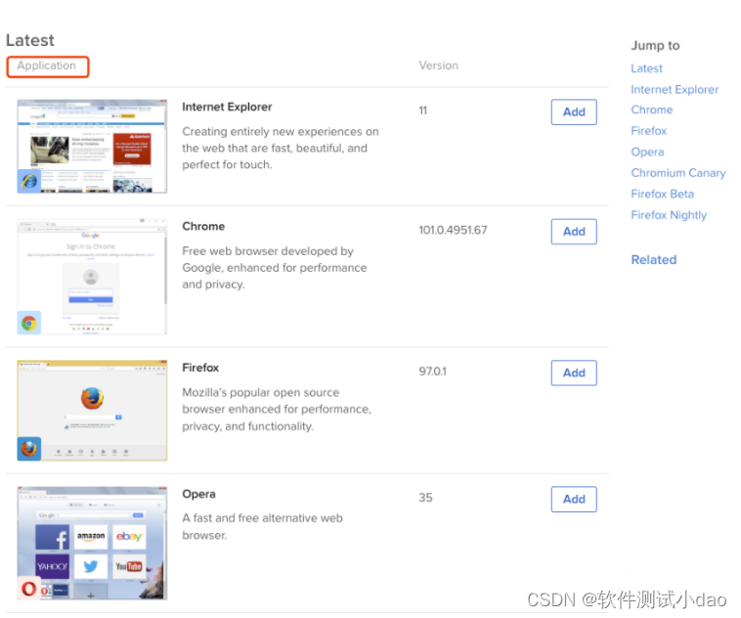Jump to Internet Explorer section
This screenshot has height=618, width=741.
[x=675, y=89]
